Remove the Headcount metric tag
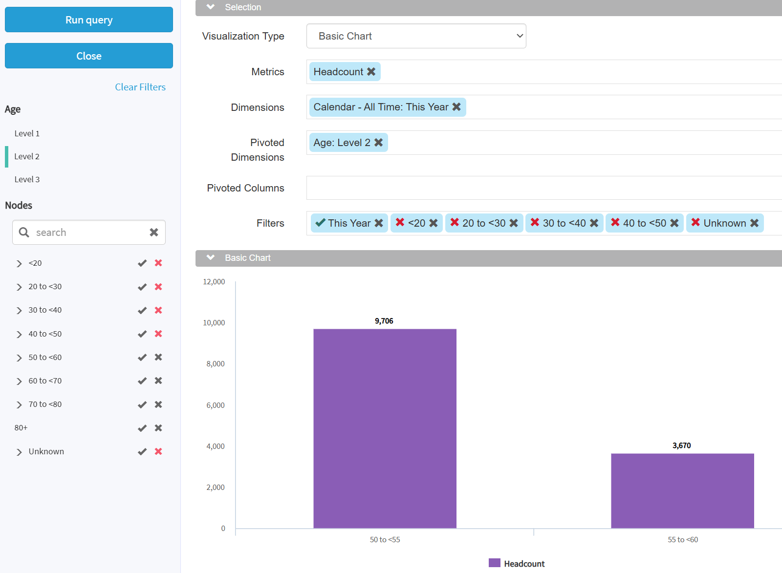The width and height of the screenshot is (782, 573). (371, 72)
